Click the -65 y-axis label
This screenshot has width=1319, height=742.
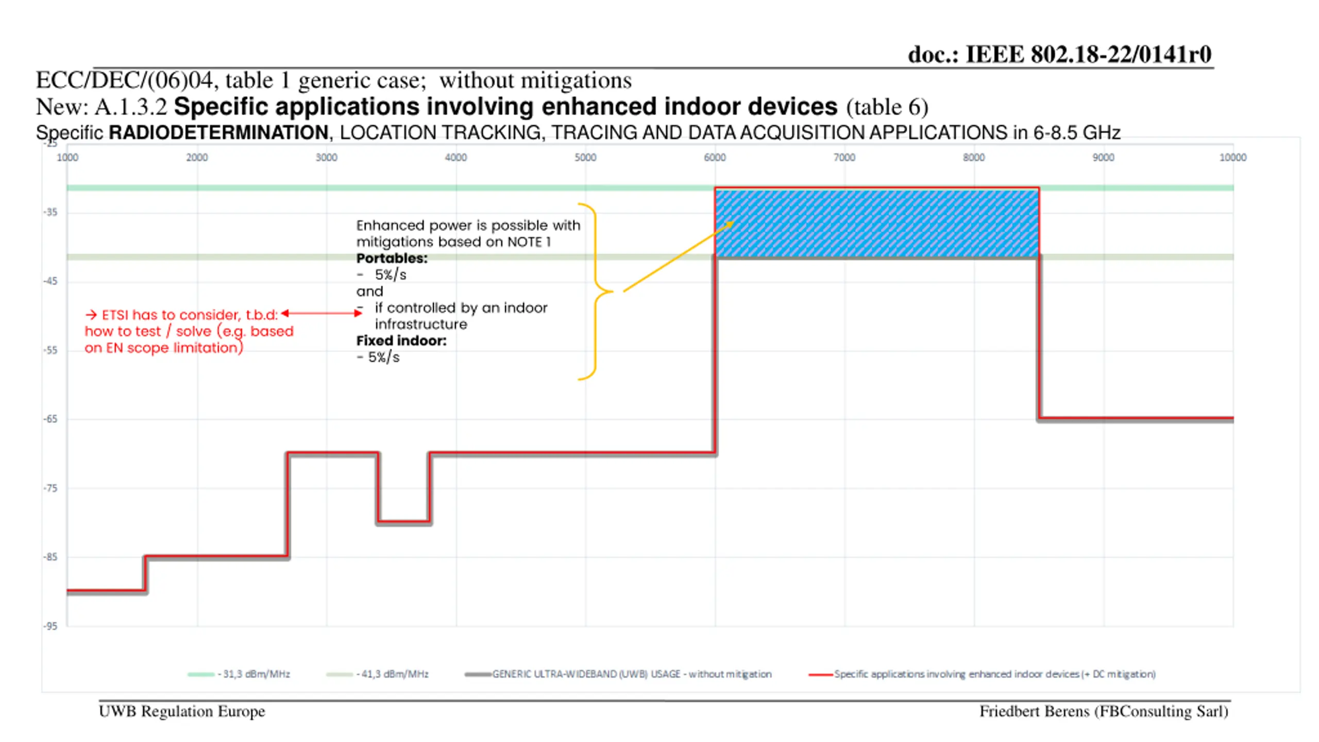click(50, 419)
